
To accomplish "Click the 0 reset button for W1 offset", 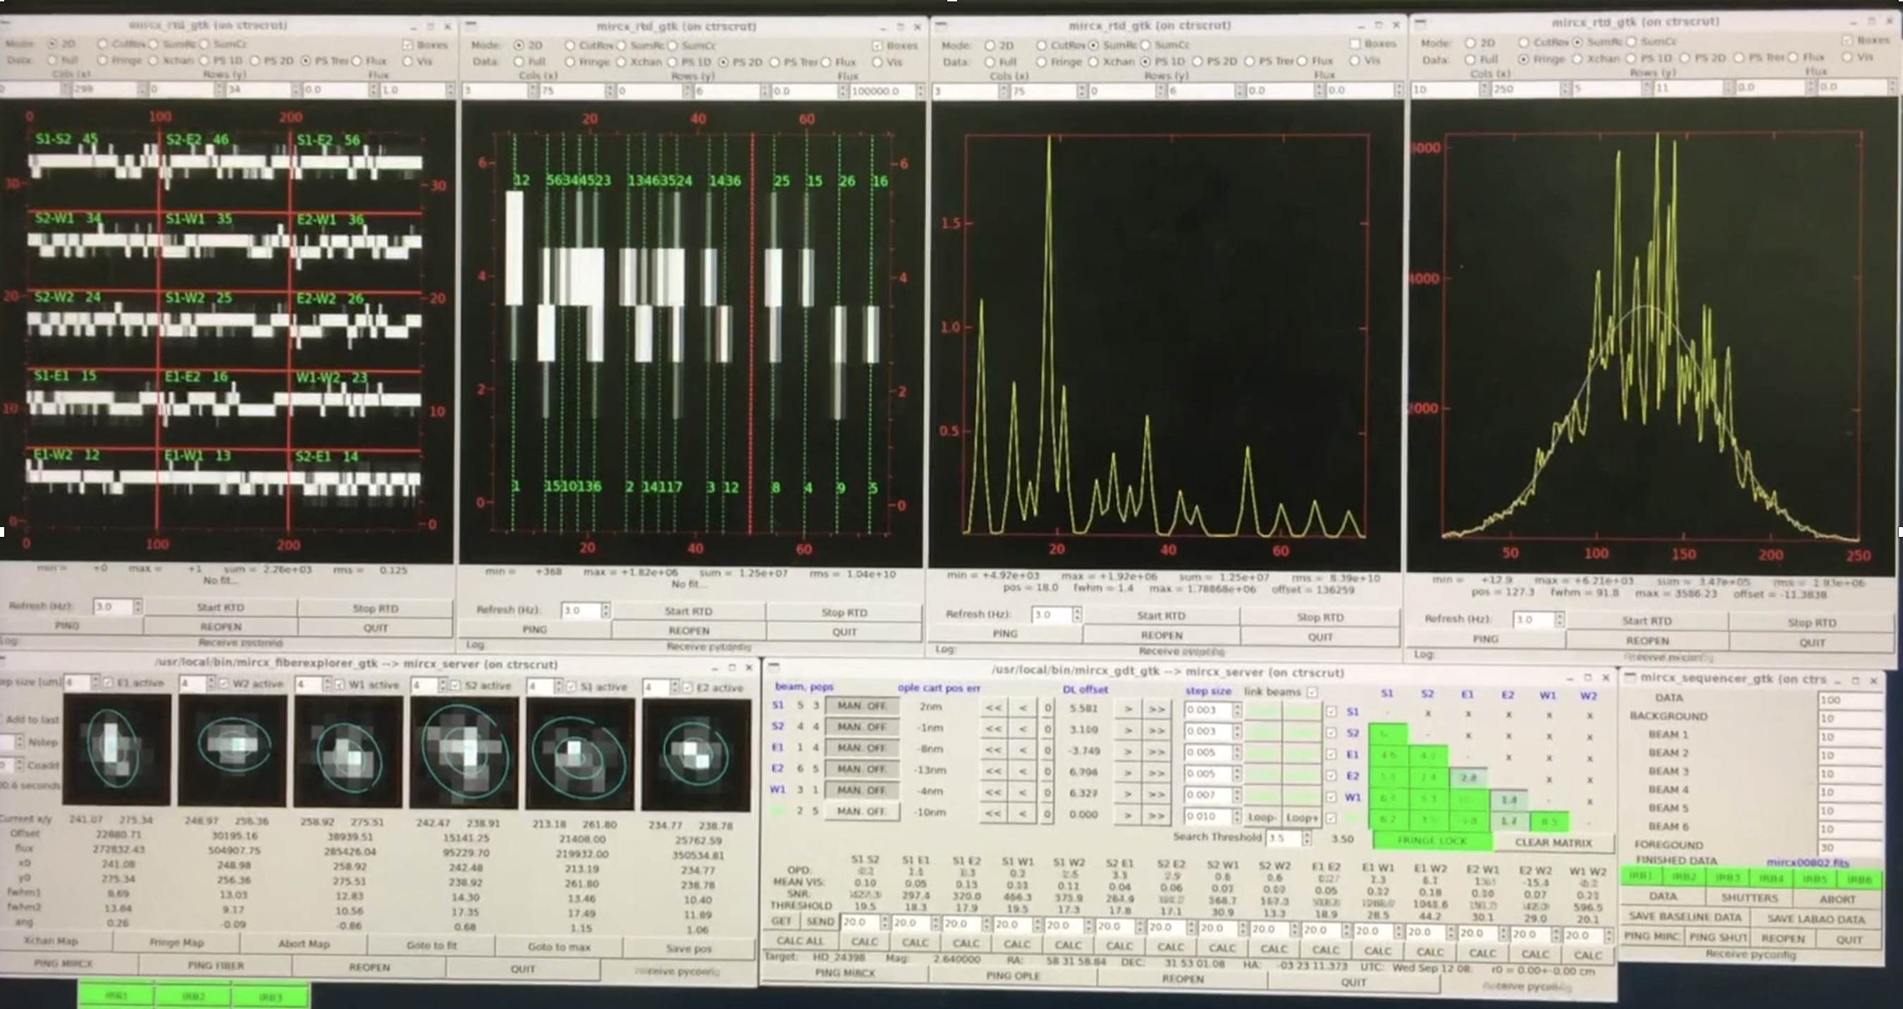I will pos(1047,793).
